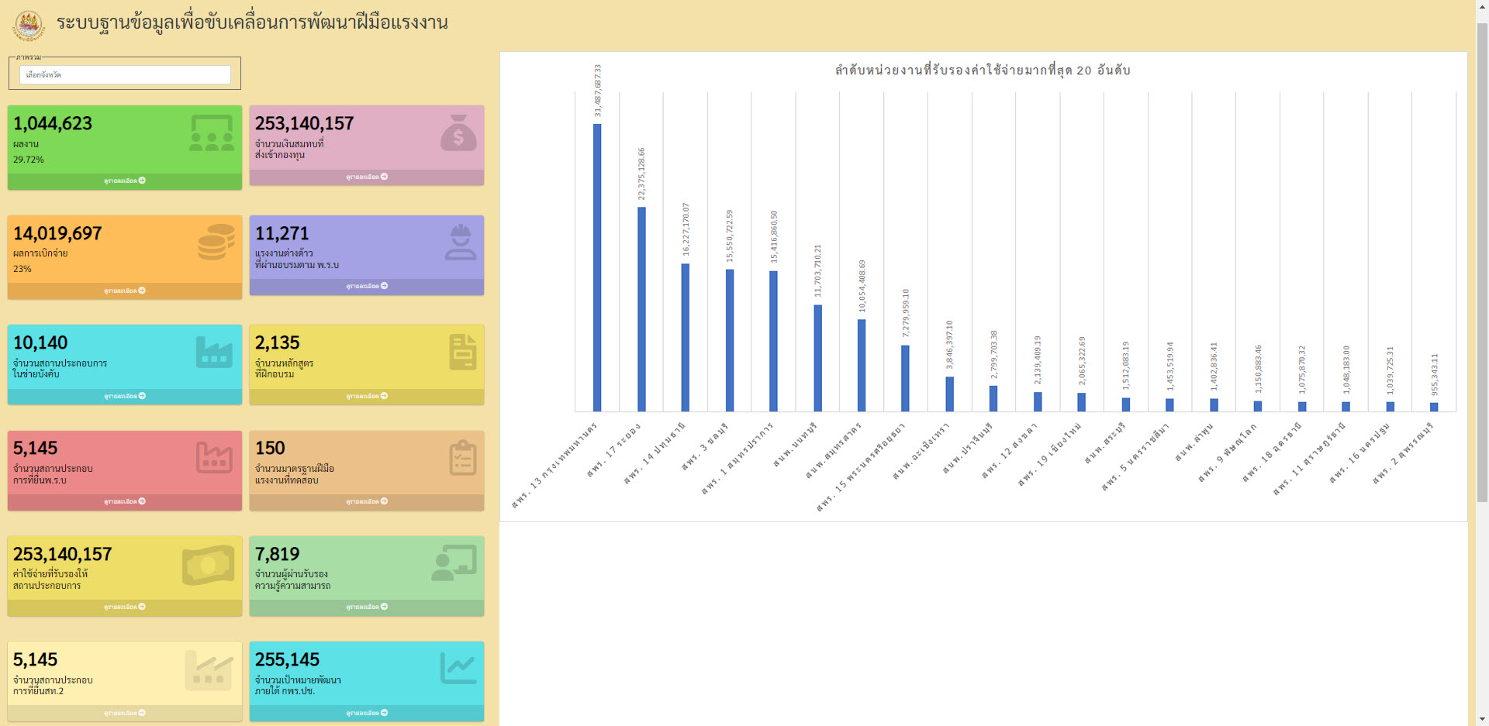Click the money bag icon on pink card

click(458, 132)
